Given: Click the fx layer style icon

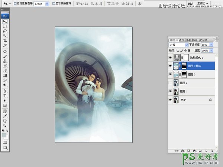Looking at the screenshot, I should (183, 151).
